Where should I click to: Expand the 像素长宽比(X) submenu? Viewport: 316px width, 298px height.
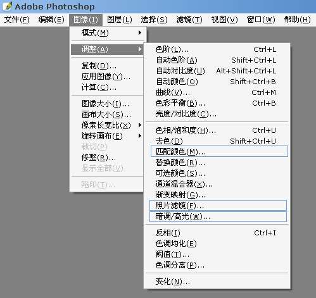(107, 125)
